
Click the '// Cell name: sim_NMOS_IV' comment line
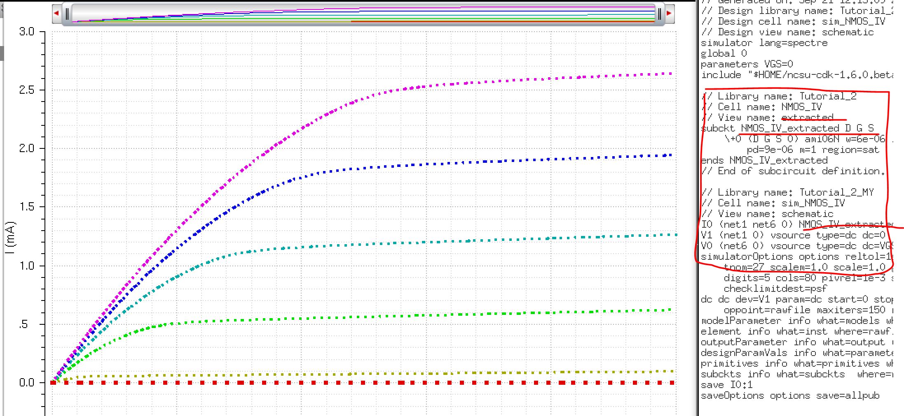pos(773,203)
